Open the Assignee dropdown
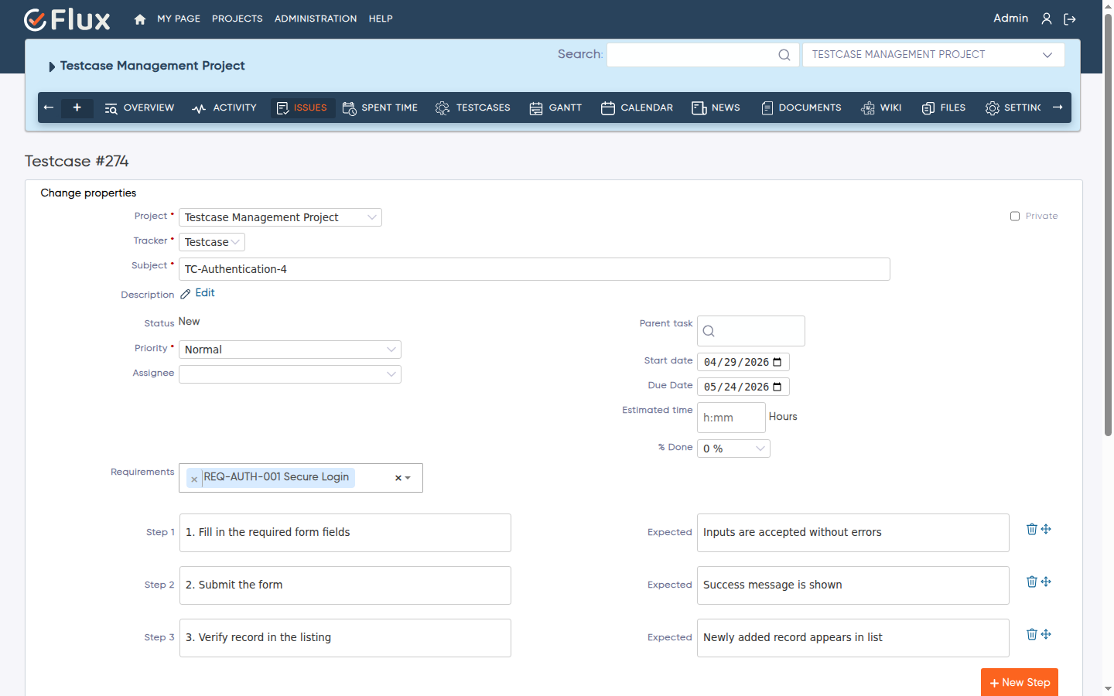Image resolution: width=1114 pixels, height=696 pixels. click(290, 374)
